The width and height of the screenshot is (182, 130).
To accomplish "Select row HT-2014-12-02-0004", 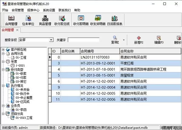I will coord(116,87).
